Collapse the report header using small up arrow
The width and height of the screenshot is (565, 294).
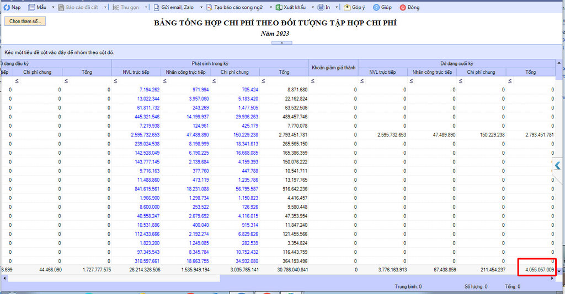(x=282, y=42)
